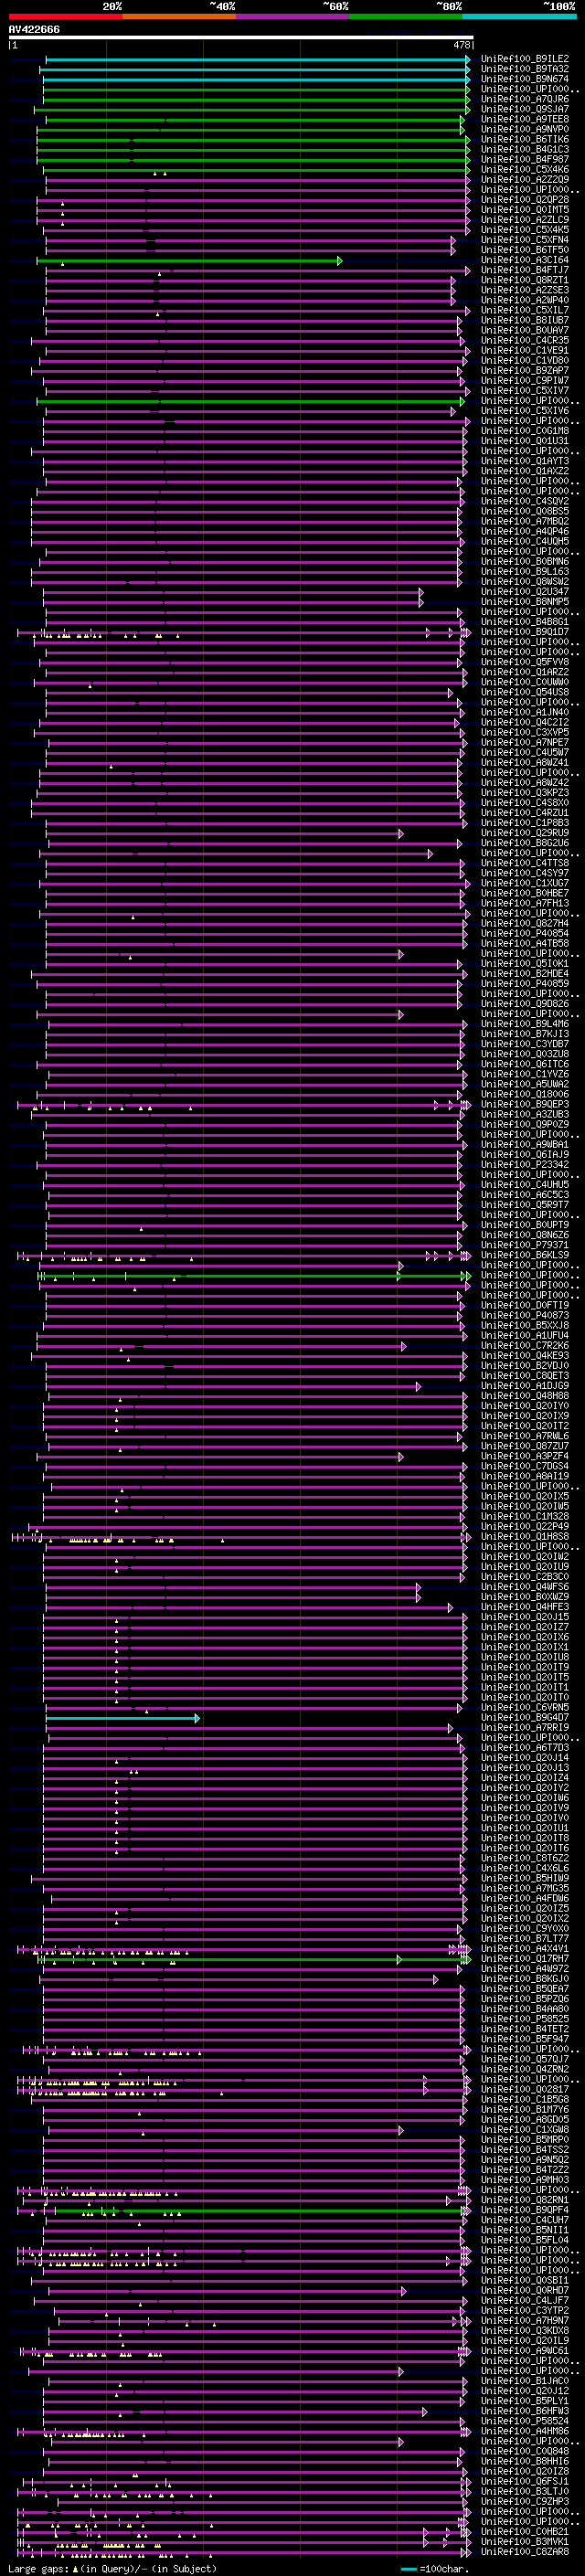Select the UniRef100_C4SQV2 label
This screenshot has height=2576, width=585.
525,501
